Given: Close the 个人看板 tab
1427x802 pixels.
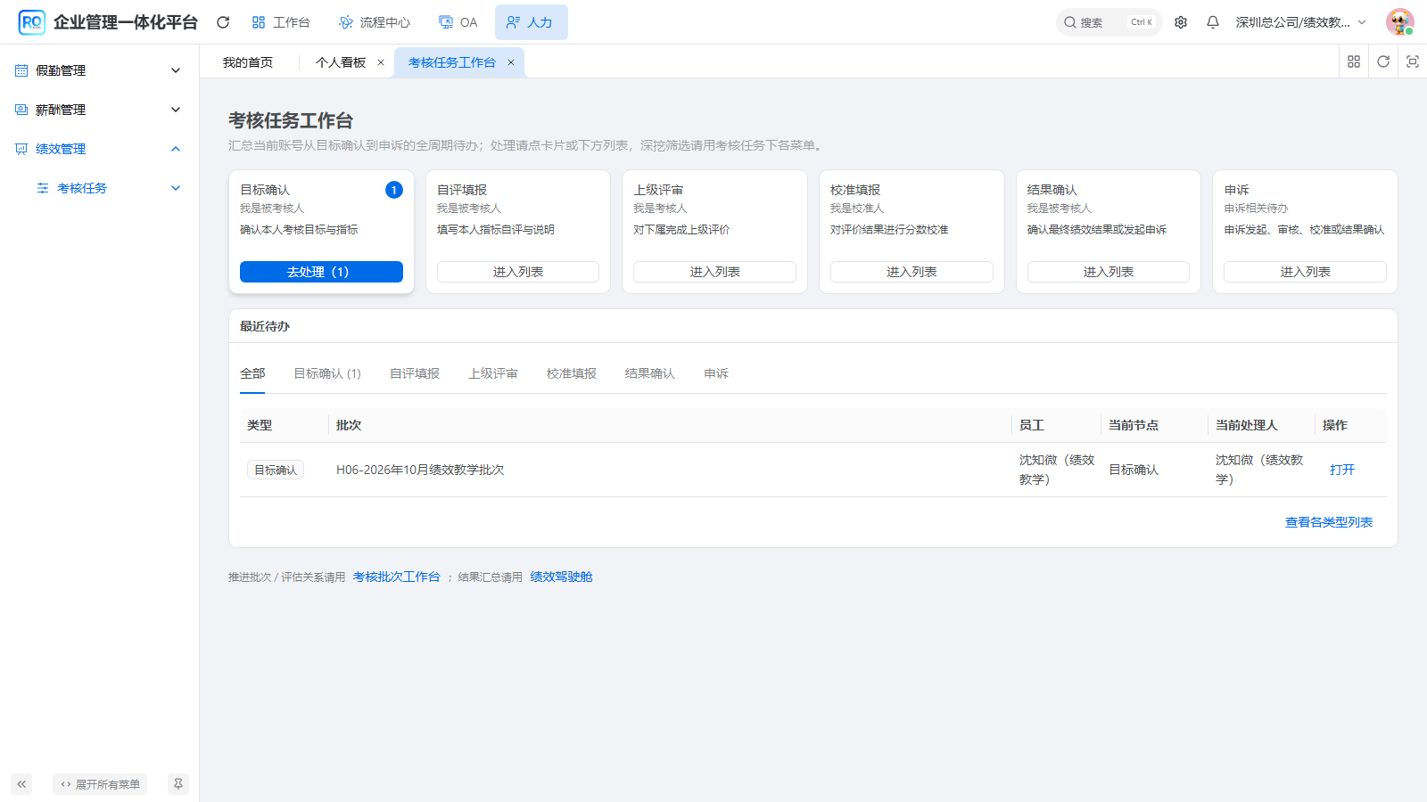Looking at the screenshot, I should pyautogui.click(x=381, y=62).
